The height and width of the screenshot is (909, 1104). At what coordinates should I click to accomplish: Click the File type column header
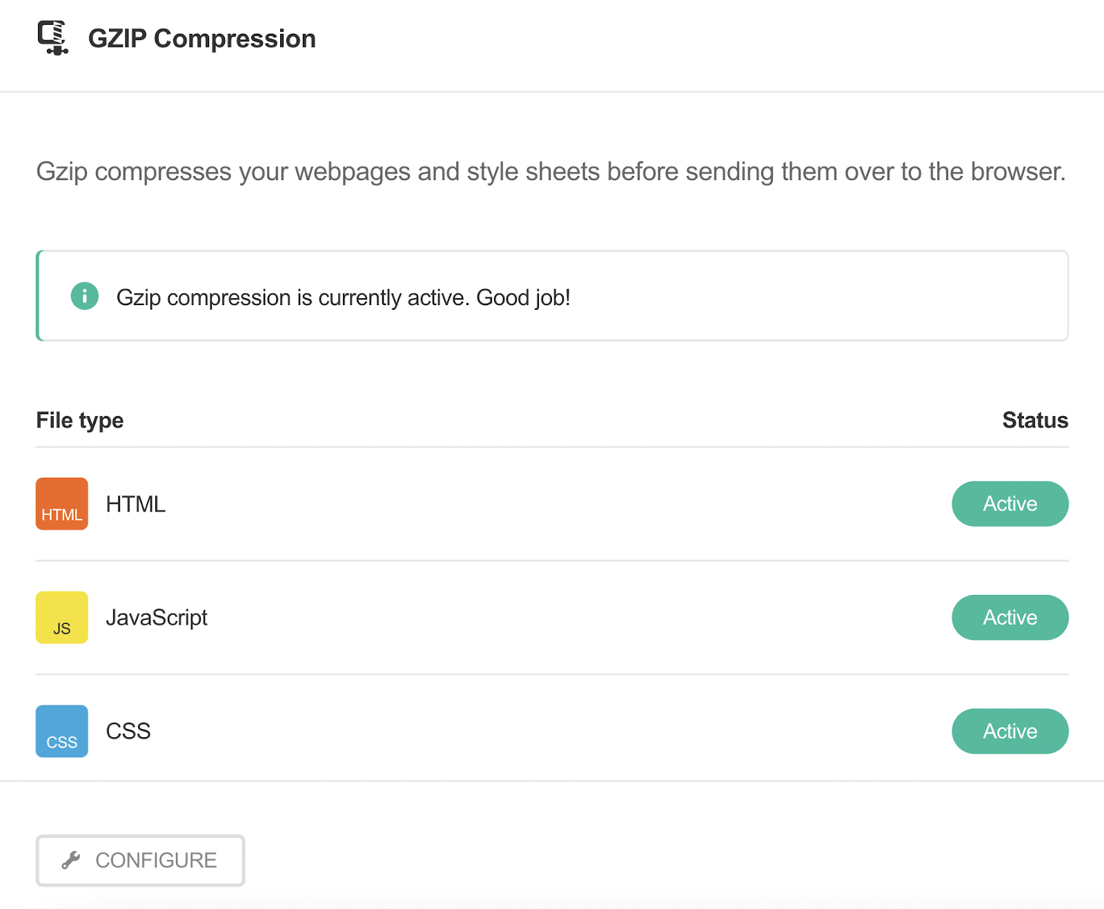click(79, 420)
